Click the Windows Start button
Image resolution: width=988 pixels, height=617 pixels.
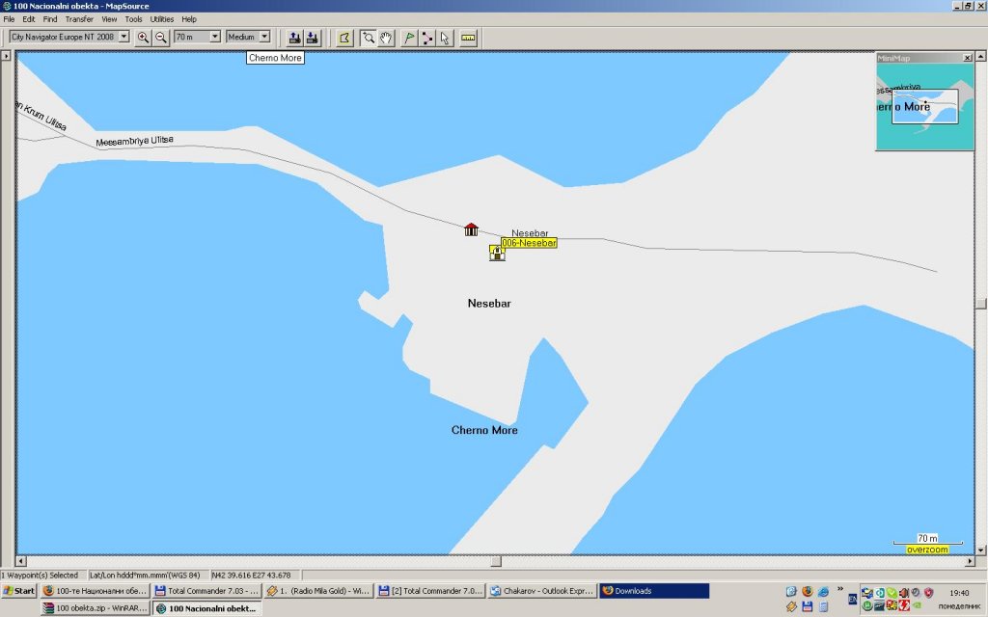[19, 591]
